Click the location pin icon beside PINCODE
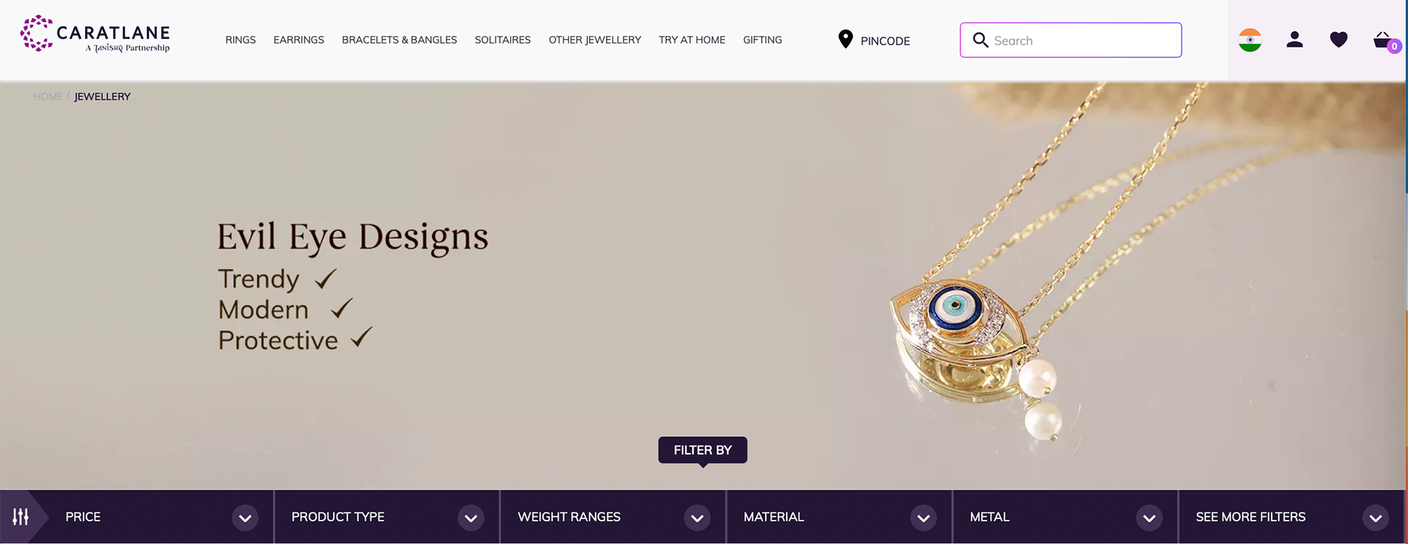Viewport: 1408px width, 544px height. 846,40
